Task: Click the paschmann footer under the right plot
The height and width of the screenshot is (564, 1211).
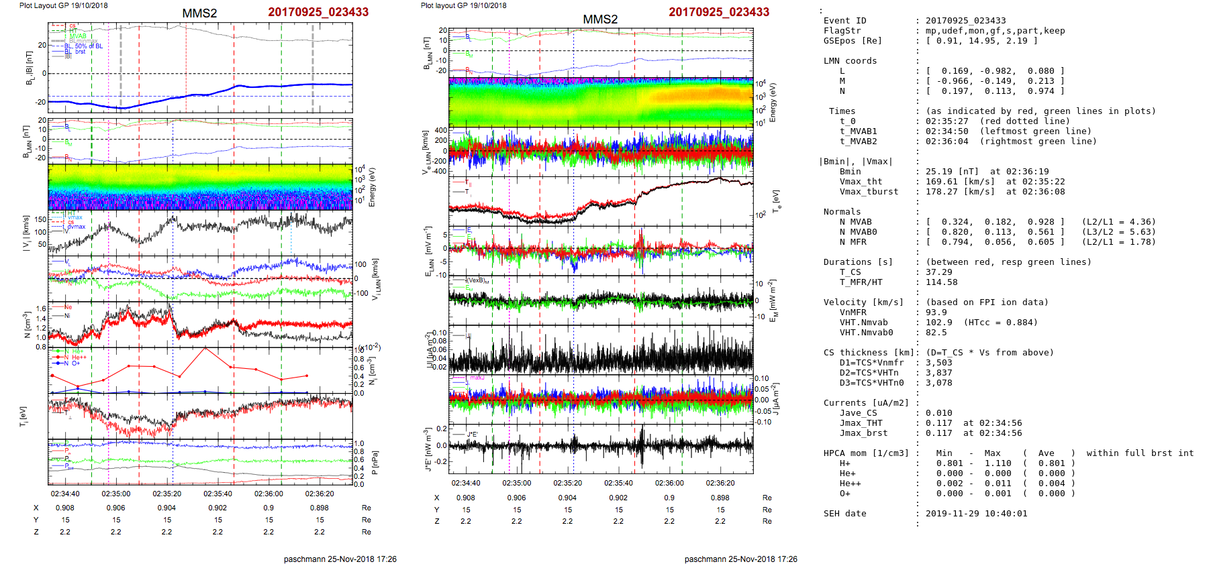Action: click(x=740, y=559)
